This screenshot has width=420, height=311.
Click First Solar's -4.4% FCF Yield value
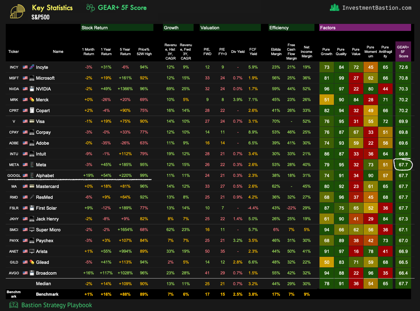pyautogui.click(x=253, y=208)
